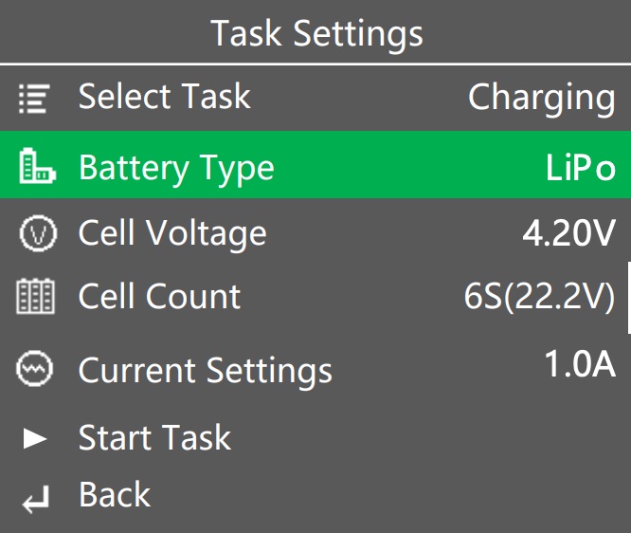Click the Current Settings waveform icon
The width and height of the screenshot is (631, 533).
(x=34, y=368)
